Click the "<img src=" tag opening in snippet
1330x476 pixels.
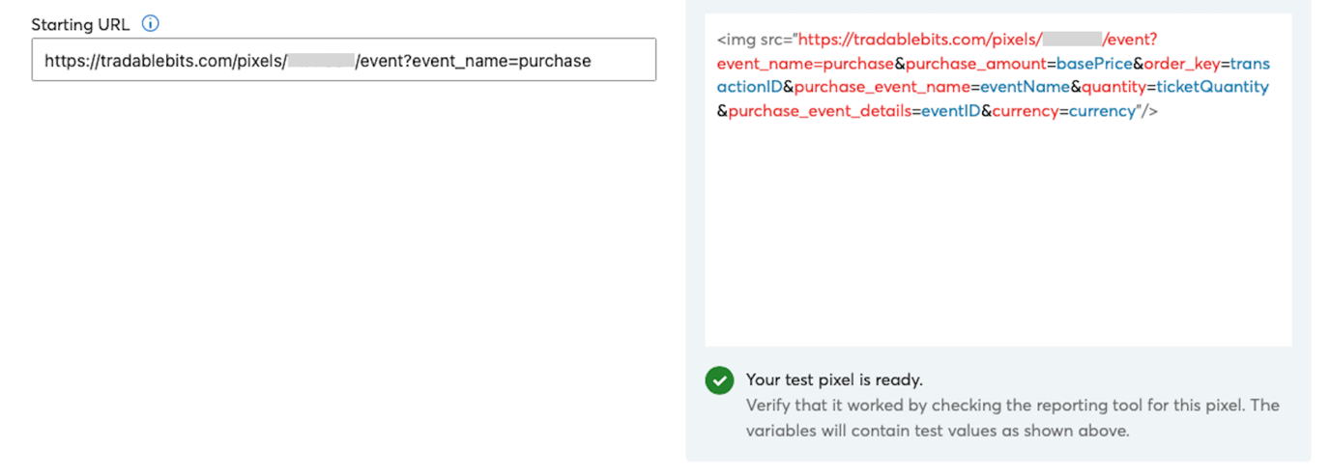(x=754, y=41)
